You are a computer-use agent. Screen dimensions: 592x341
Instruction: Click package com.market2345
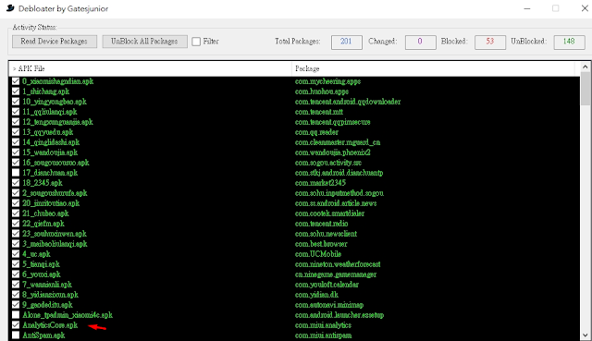320,183
